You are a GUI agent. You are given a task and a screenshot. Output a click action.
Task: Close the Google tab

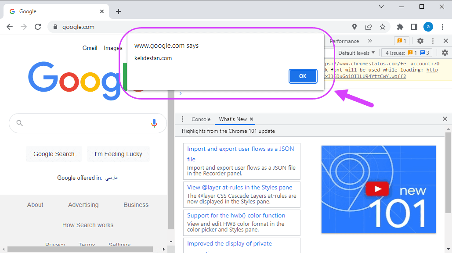point(102,11)
